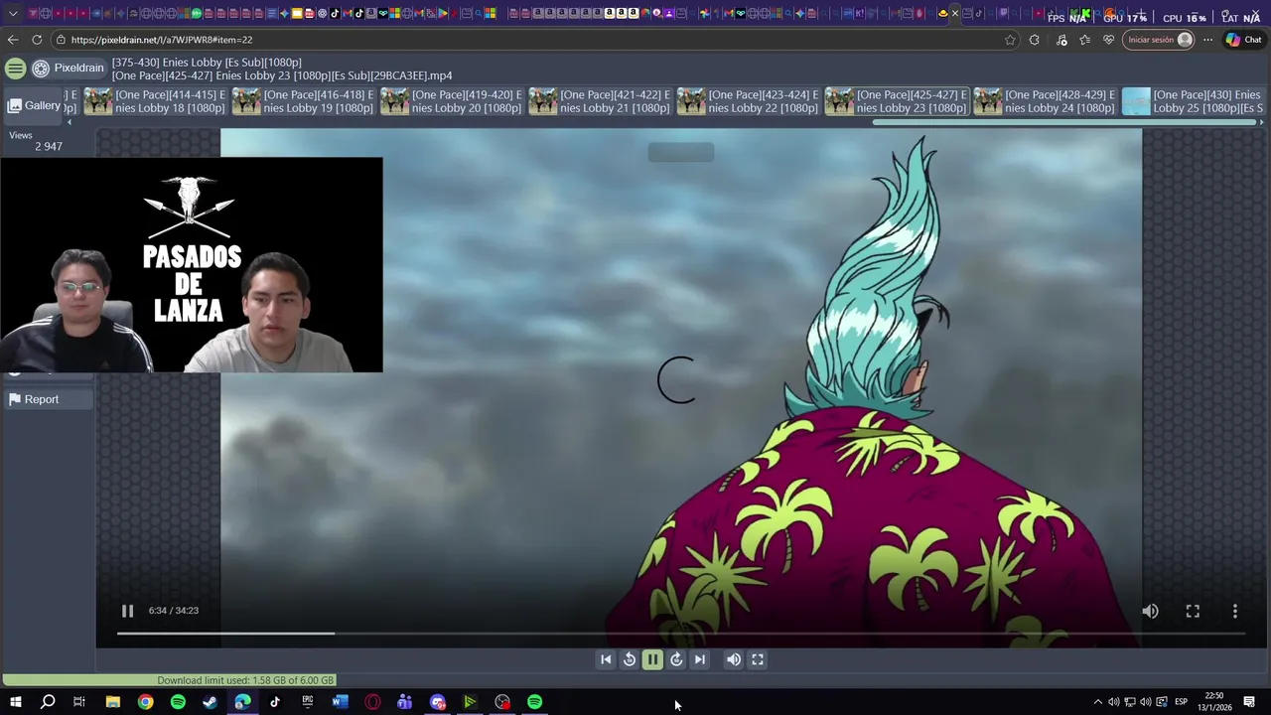This screenshot has width=1271, height=715.
Task: Click the file list horizontal scrollbar
Action: (1063, 122)
